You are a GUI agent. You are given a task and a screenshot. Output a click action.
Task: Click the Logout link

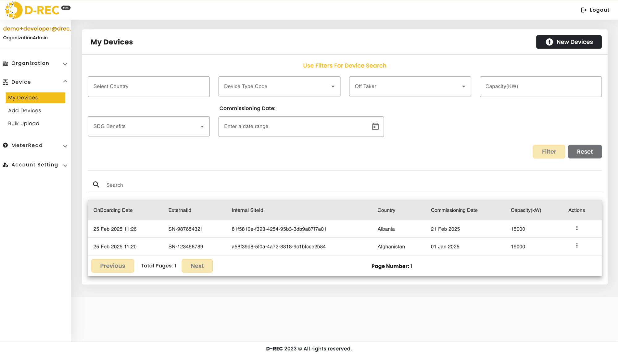coord(595,10)
